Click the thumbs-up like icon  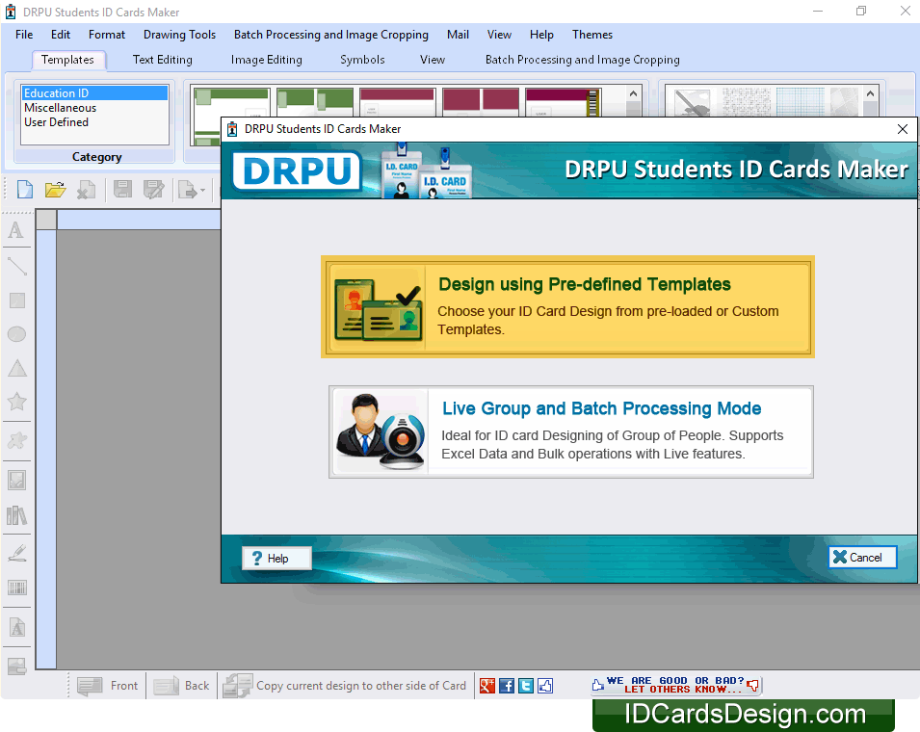545,686
